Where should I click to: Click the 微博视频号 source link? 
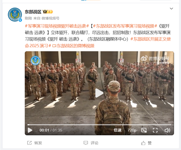pos(50,18)
